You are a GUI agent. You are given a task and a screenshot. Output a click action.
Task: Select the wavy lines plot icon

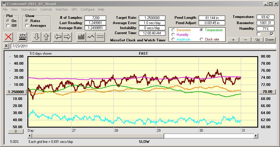[x=100, y=37]
